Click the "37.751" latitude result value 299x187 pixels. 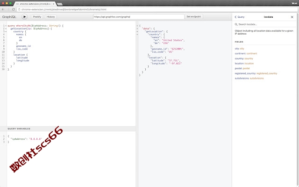(x=173, y=60)
